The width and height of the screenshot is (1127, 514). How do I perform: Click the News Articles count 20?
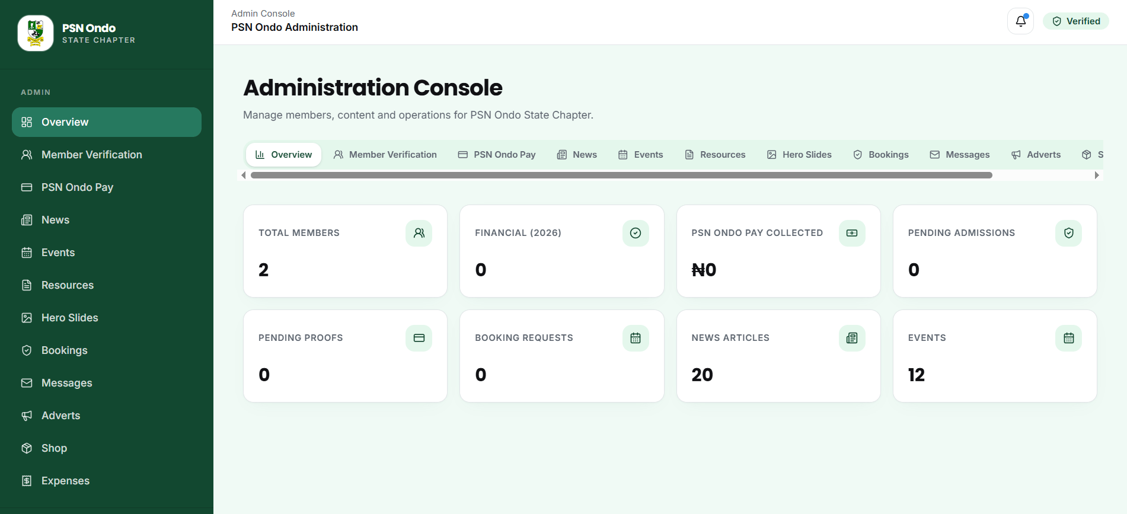pos(702,375)
